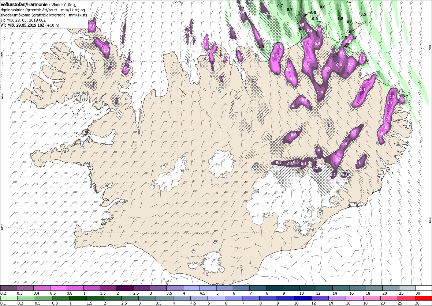
Task: Click the '15W' longitude label
Action: pyautogui.click(x=348, y=2)
